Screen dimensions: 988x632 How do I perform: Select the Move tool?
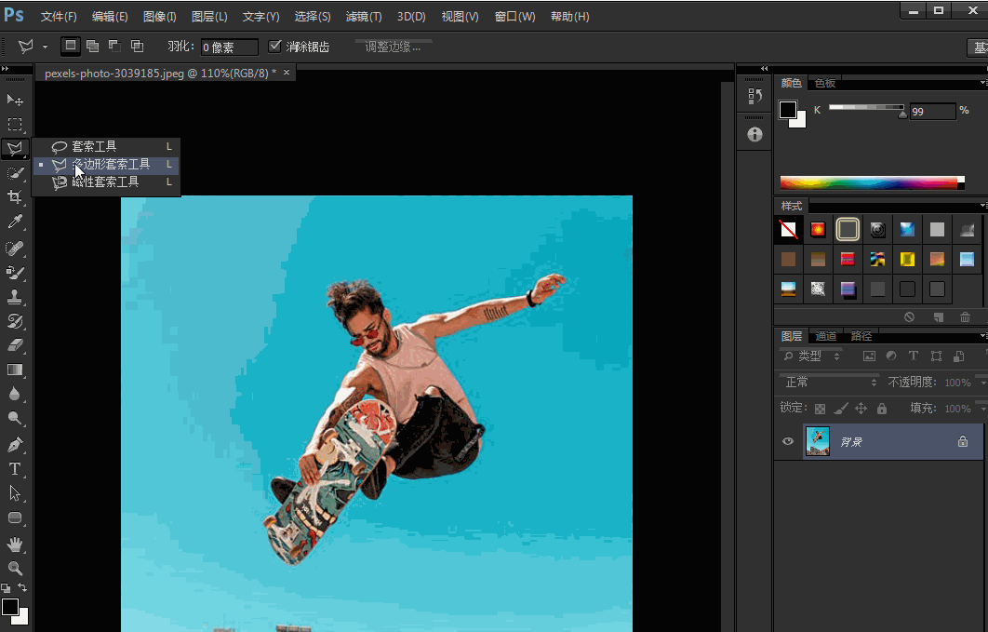click(15, 100)
